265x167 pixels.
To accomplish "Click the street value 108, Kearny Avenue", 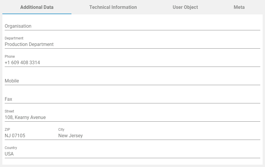I will 25,117.
